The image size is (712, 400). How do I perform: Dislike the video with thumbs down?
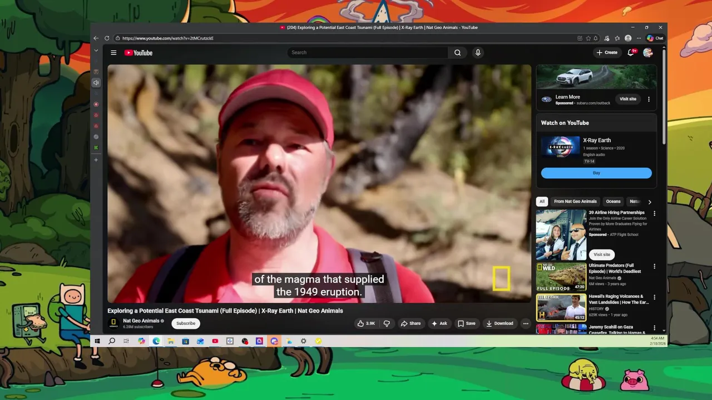387,323
